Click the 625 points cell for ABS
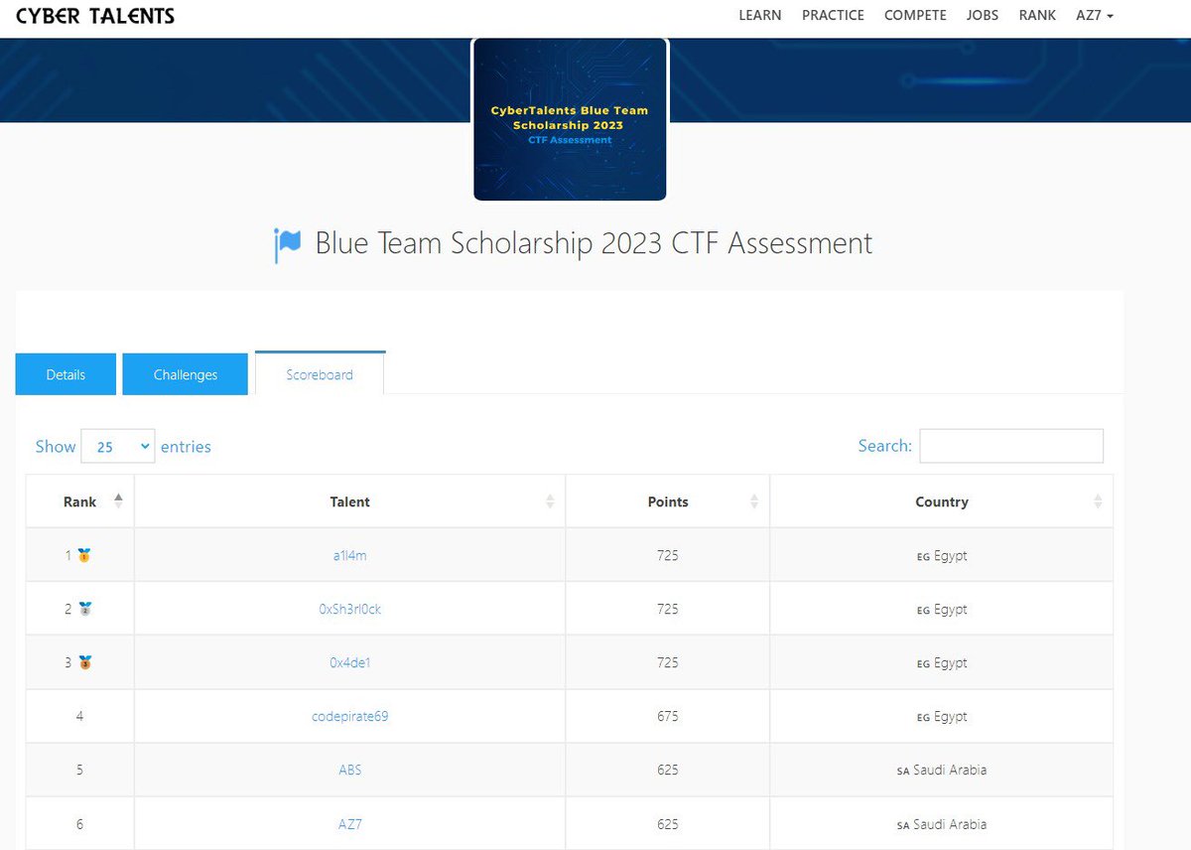This screenshot has width=1191, height=850. pos(668,770)
